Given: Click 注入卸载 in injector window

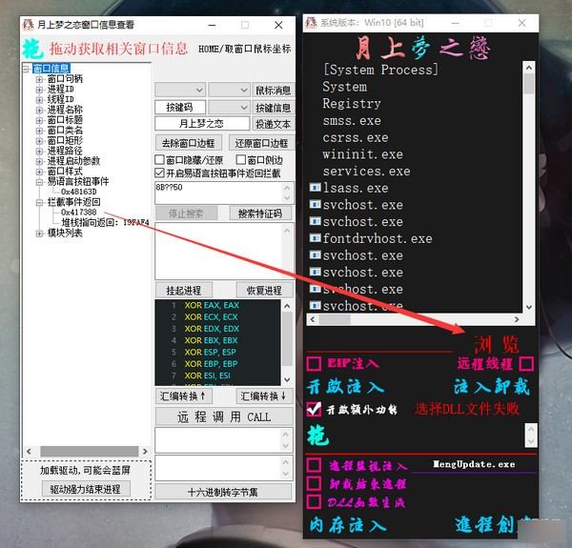Looking at the screenshot, I should (x=492, y=387).
